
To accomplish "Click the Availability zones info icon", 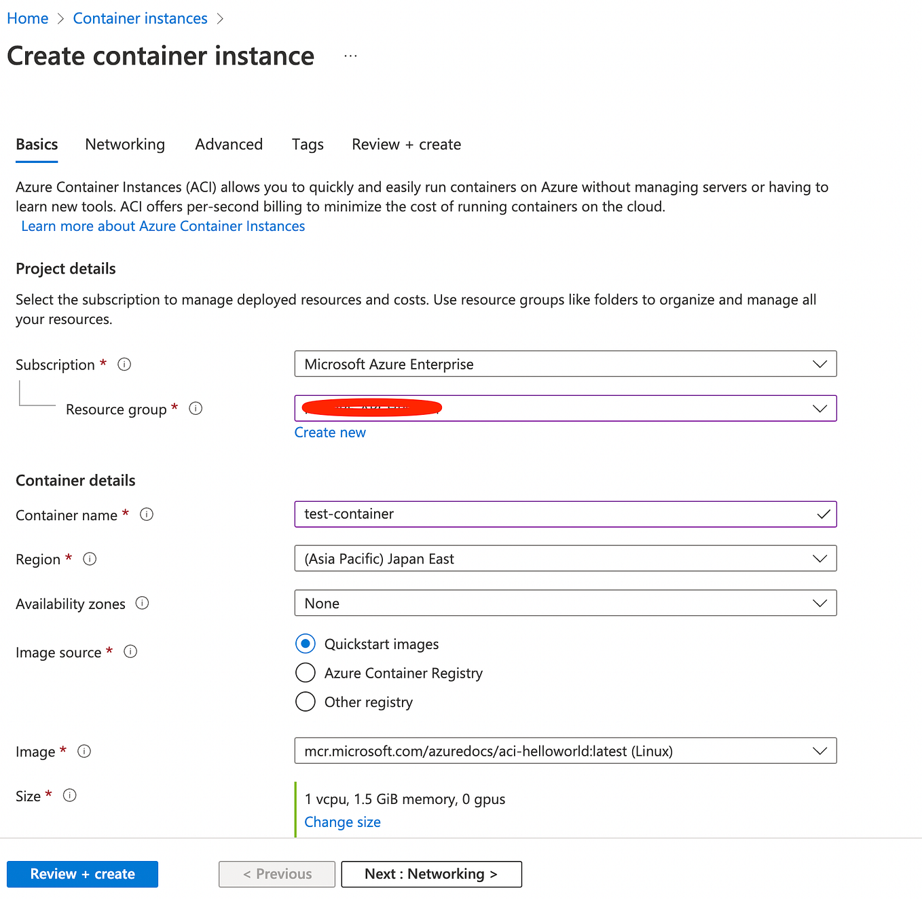I will point(143,603).
